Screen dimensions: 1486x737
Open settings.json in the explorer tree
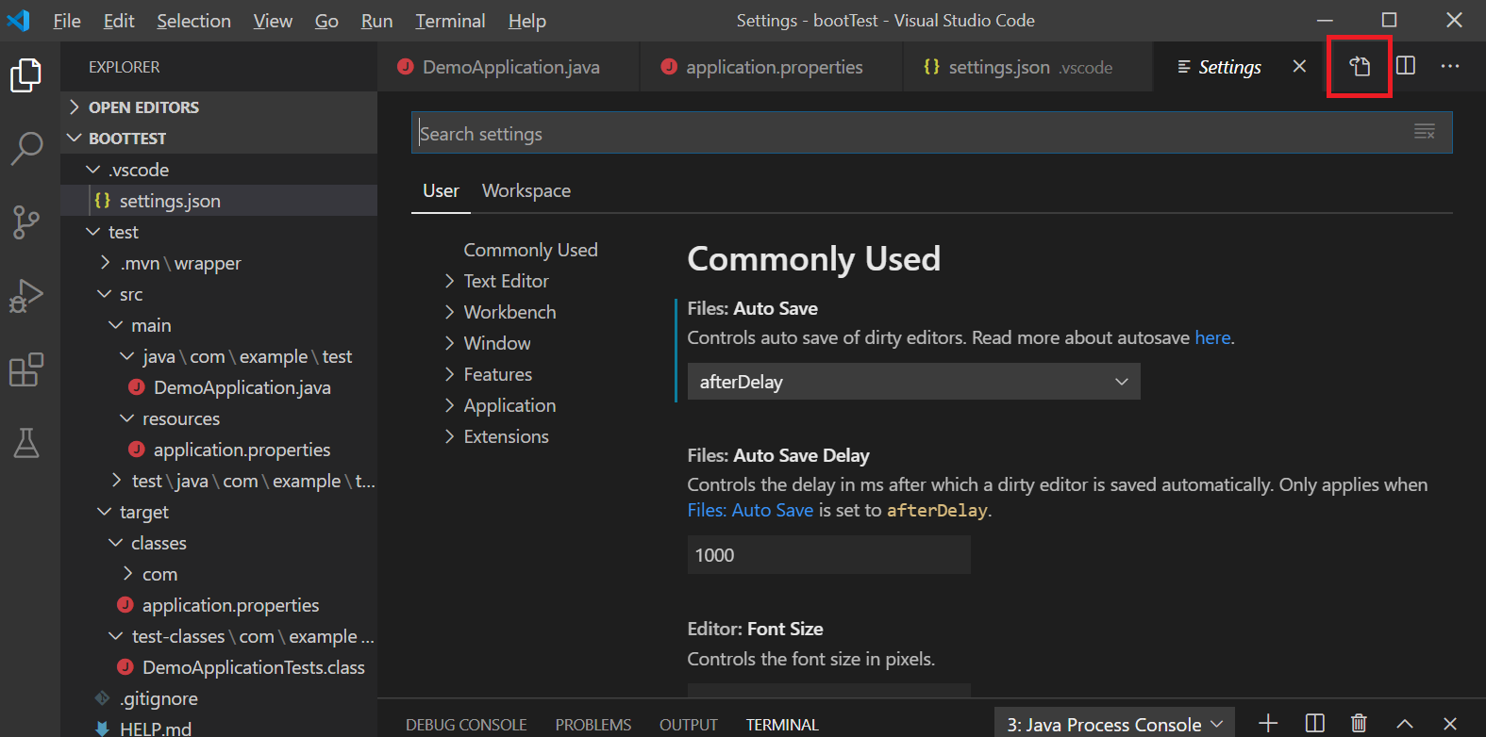tap(219, 201)
